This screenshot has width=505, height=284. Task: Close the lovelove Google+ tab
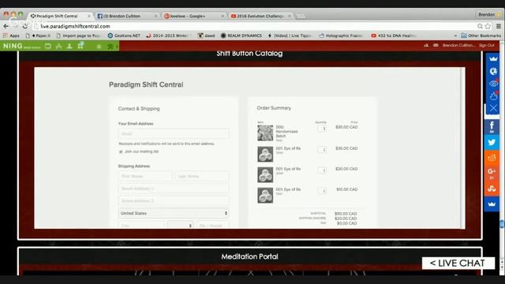(223, 16)
